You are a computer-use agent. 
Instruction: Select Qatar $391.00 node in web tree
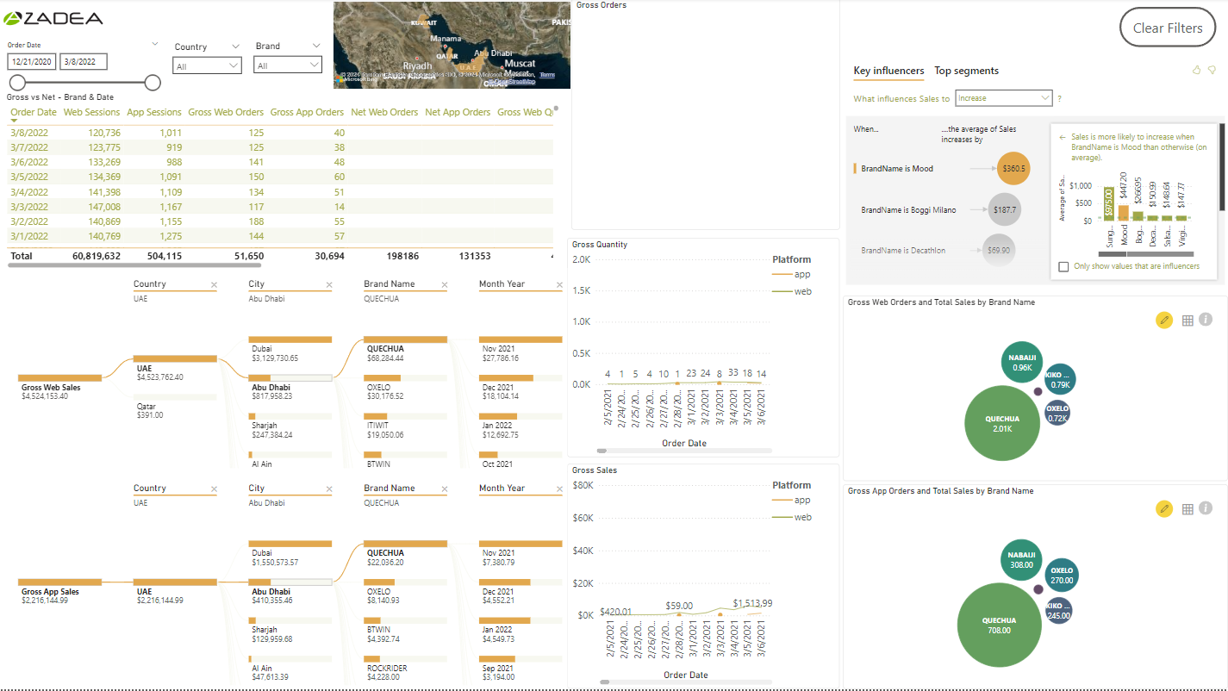click(176, 406)
